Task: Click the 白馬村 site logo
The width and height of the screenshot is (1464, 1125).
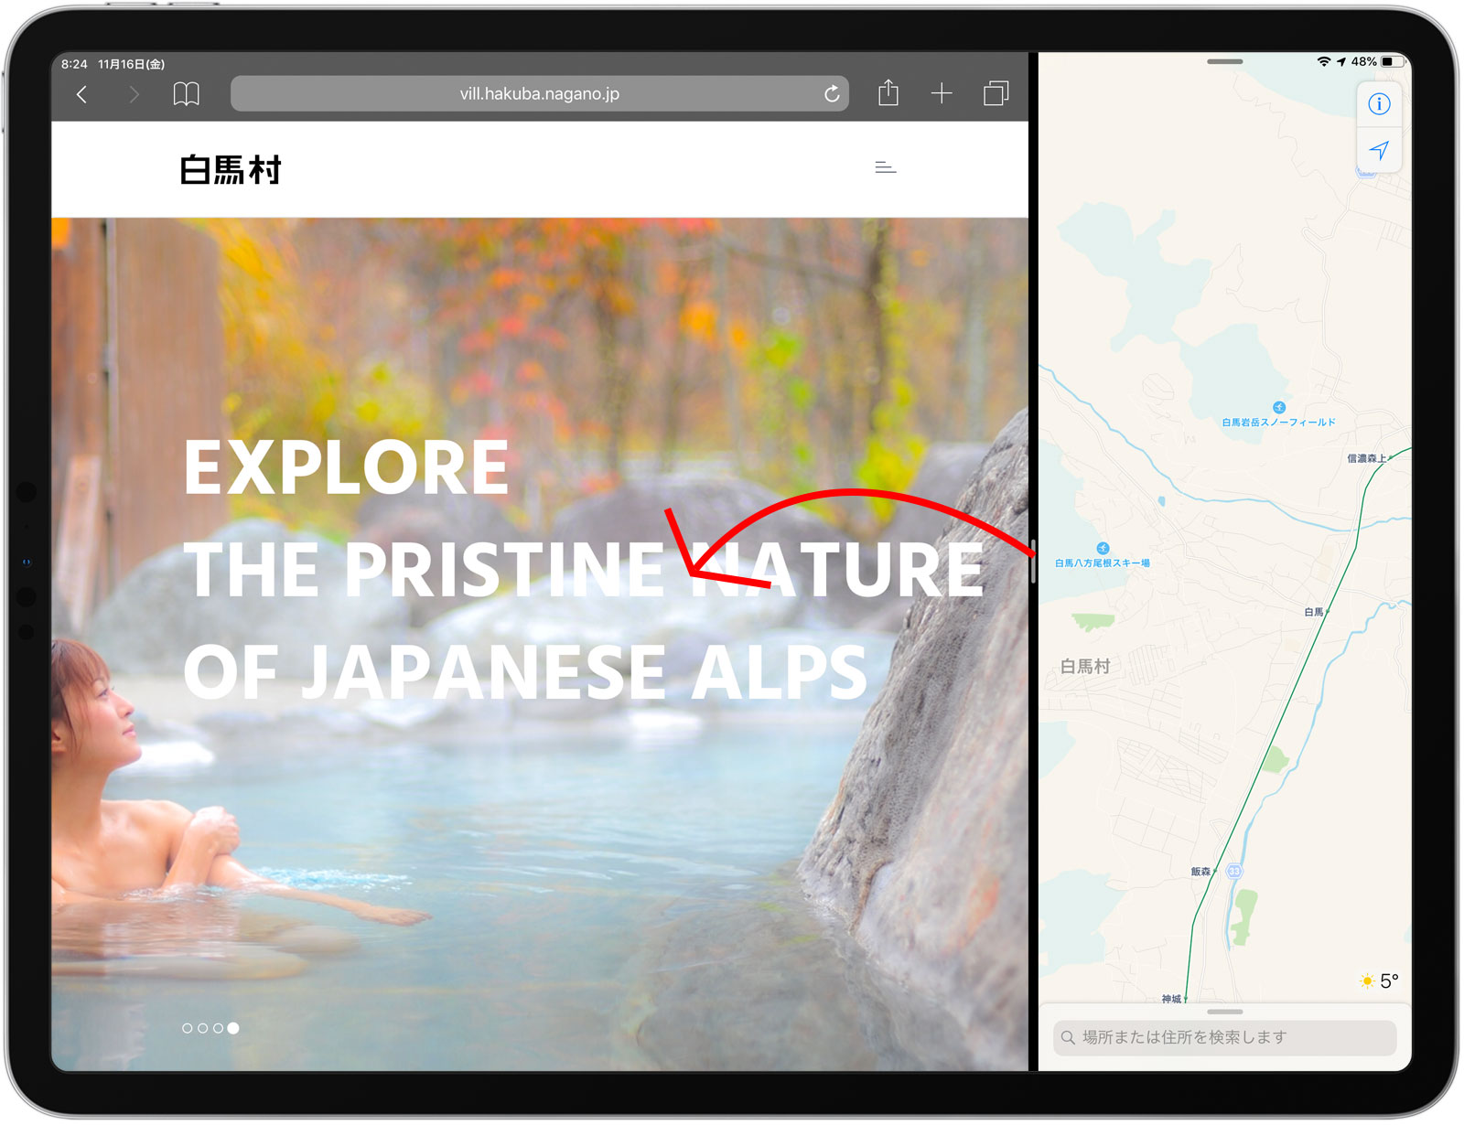Action: click(x=231, y=170)
